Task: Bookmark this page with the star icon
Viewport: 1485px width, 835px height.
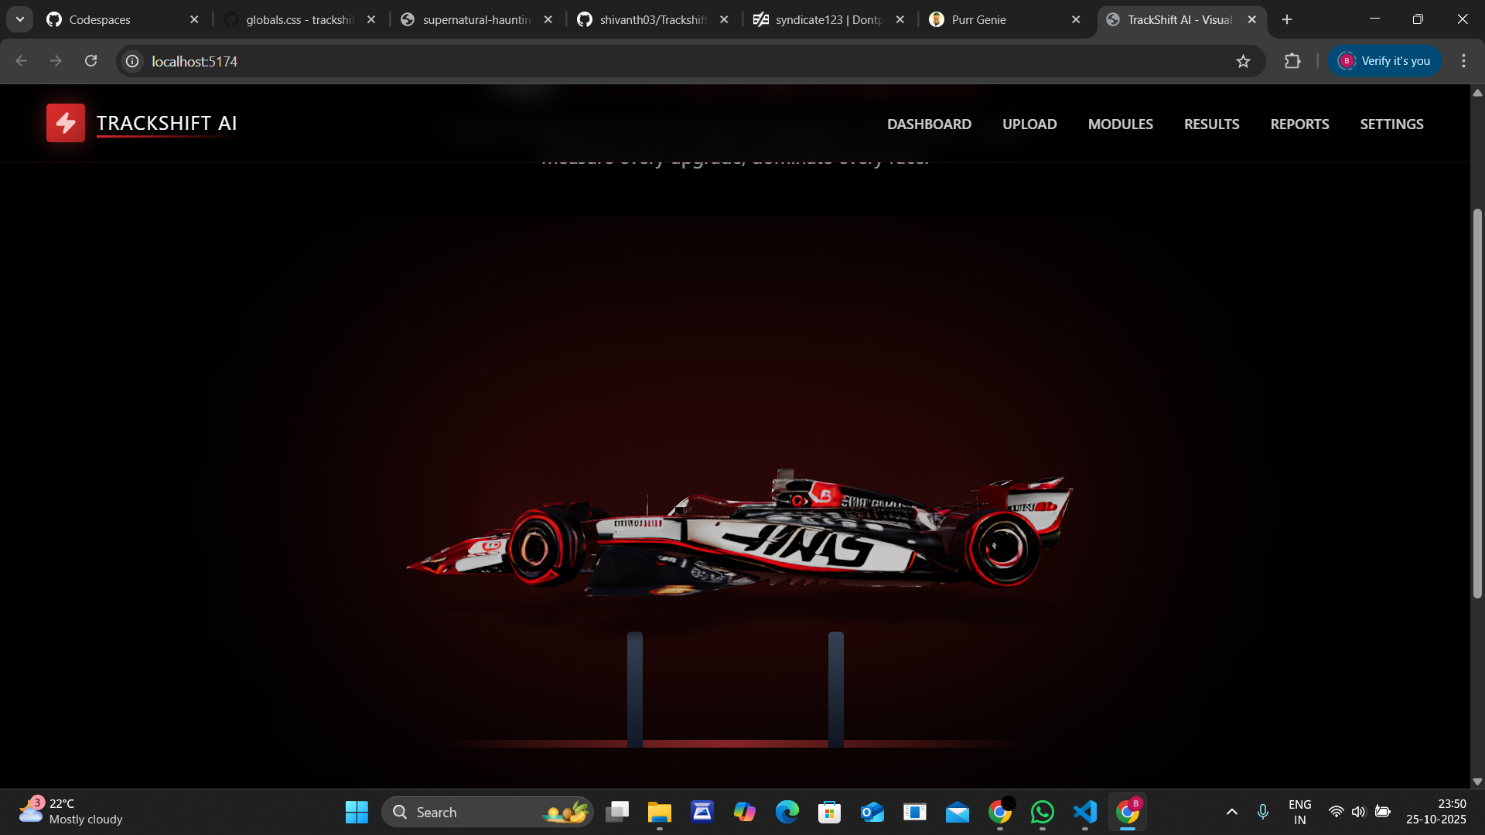Action: [1243, 61]
